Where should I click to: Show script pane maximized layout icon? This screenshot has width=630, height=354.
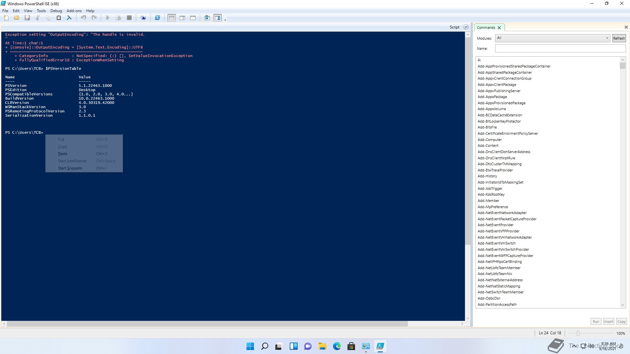click(x=193, y=18)
